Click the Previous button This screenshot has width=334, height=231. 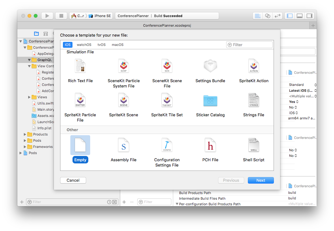point(231,180)
